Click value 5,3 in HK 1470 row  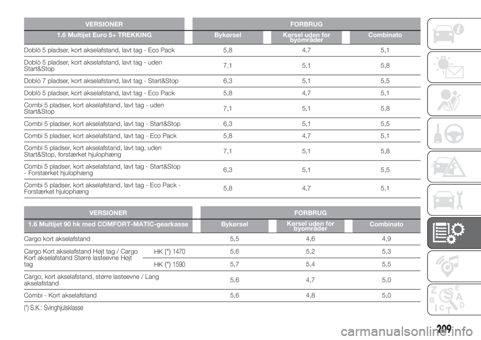coord(386,252)
